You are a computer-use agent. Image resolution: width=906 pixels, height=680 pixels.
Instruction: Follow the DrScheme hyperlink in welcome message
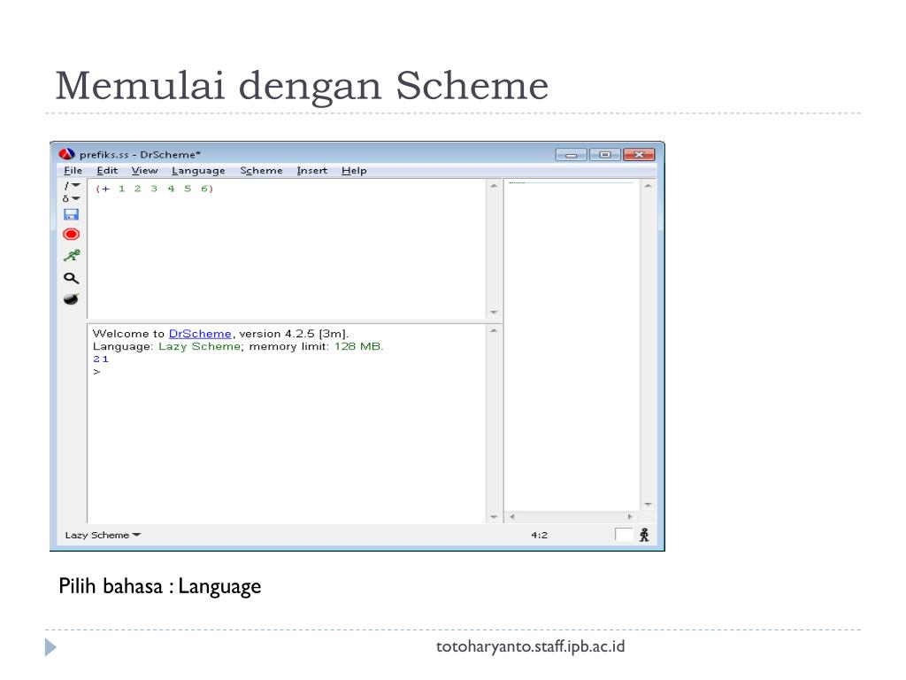200,334
